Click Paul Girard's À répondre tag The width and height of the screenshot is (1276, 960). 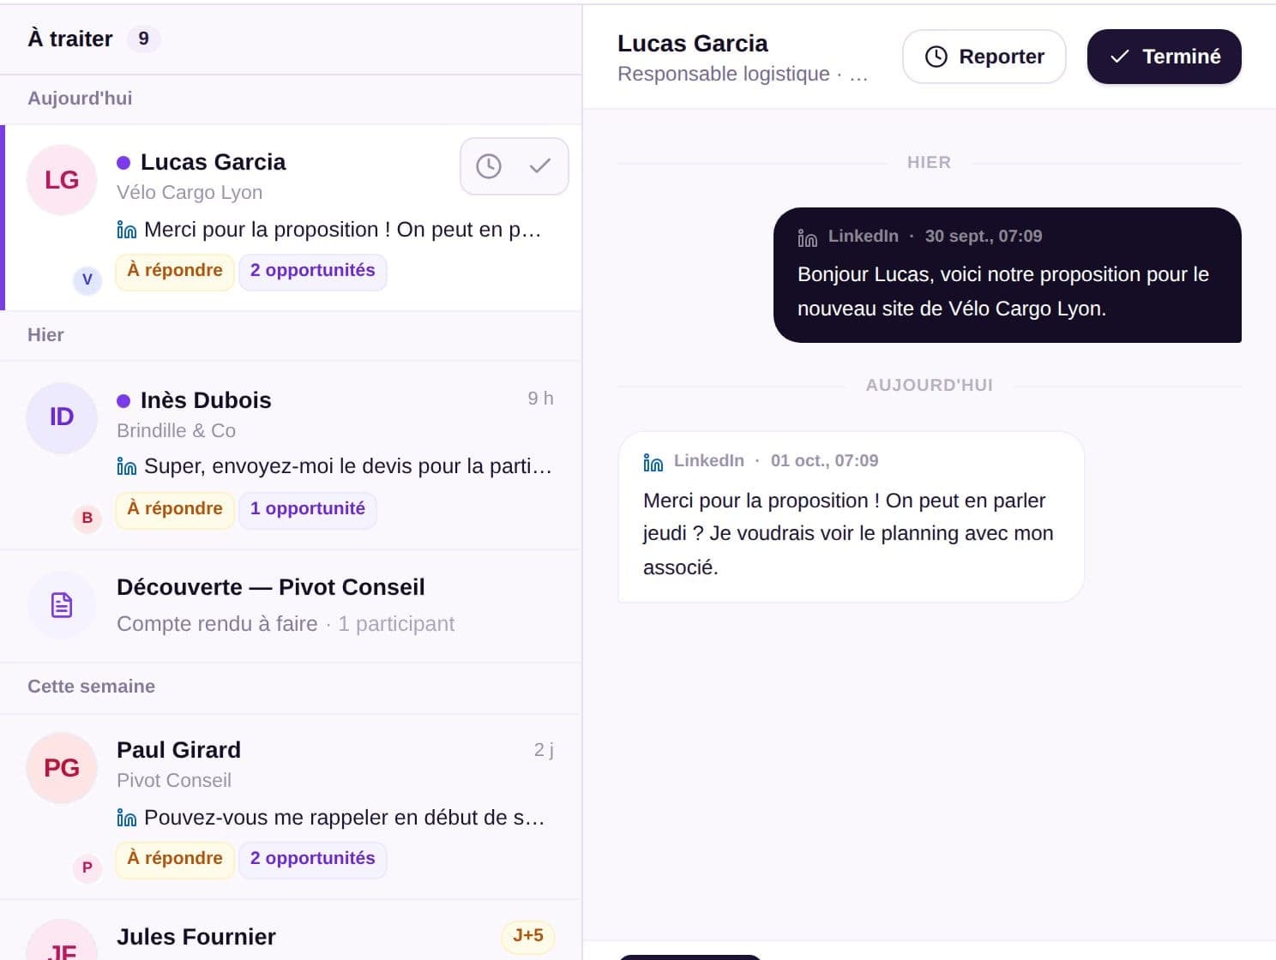tap(175, 859)
